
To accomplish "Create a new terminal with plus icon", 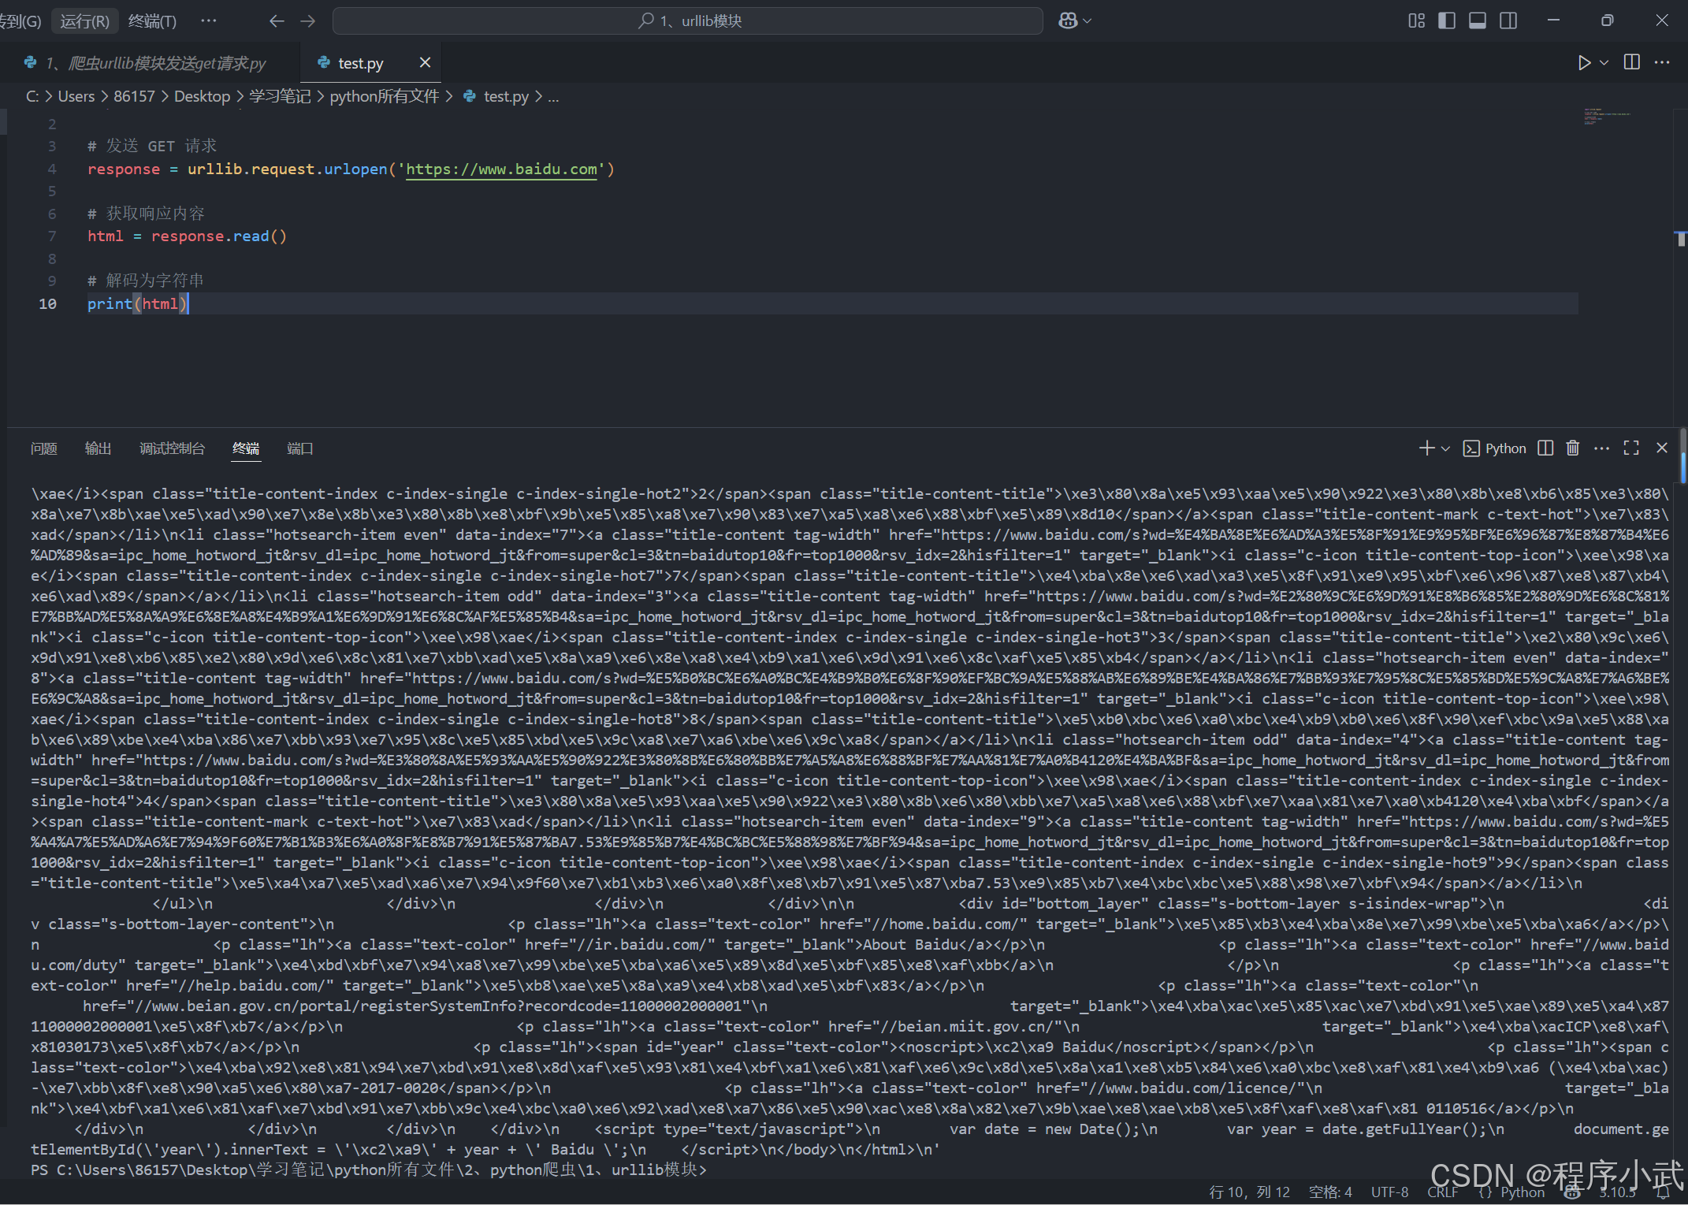I will click(1426, 448).
